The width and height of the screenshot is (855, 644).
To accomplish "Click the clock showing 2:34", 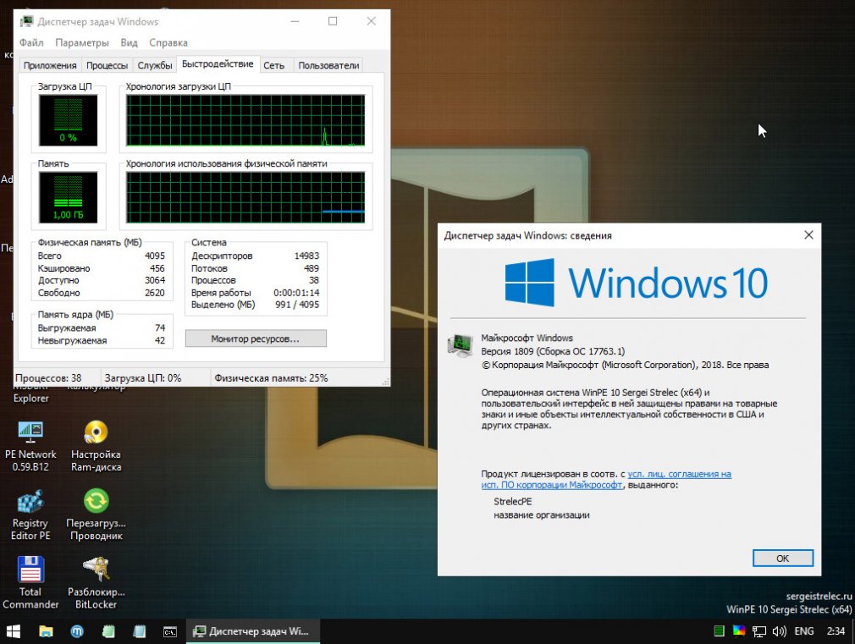I will tap(836, 631).
